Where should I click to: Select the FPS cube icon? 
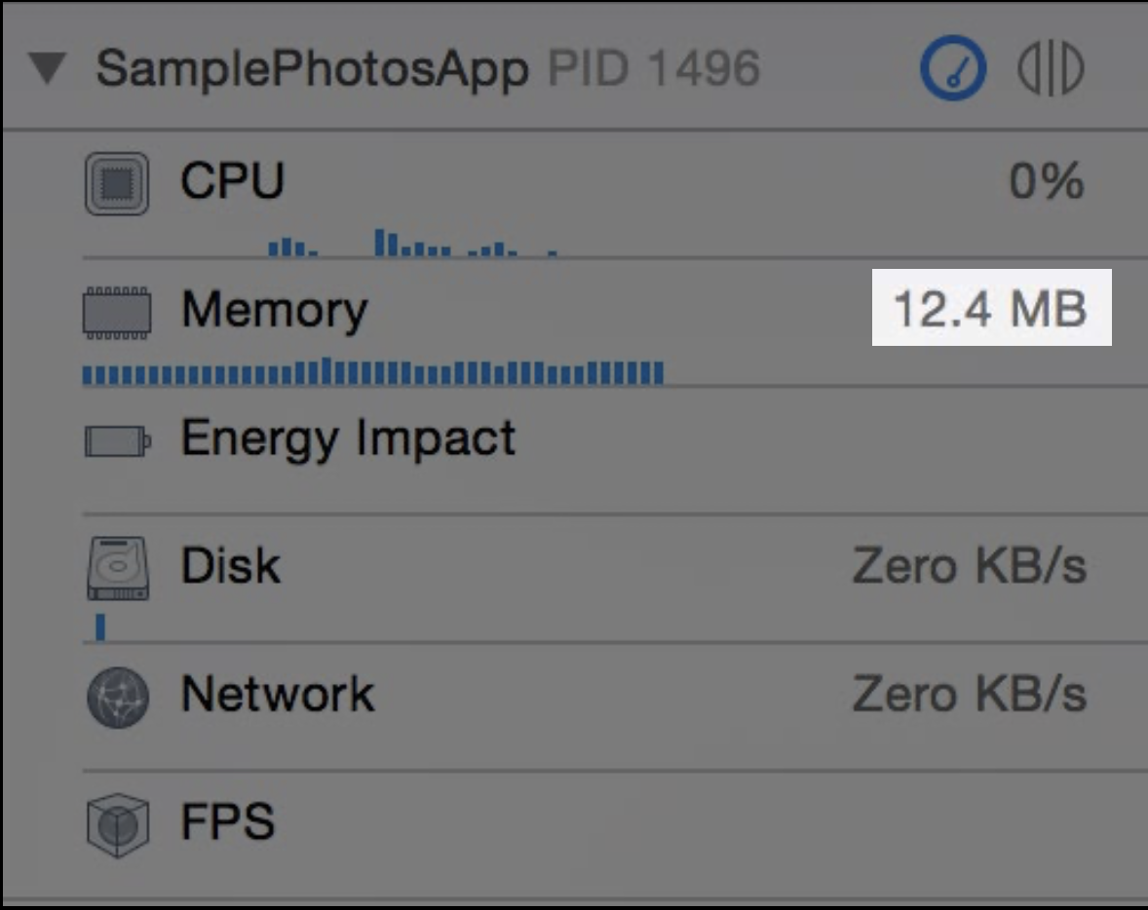click(118, 825)
